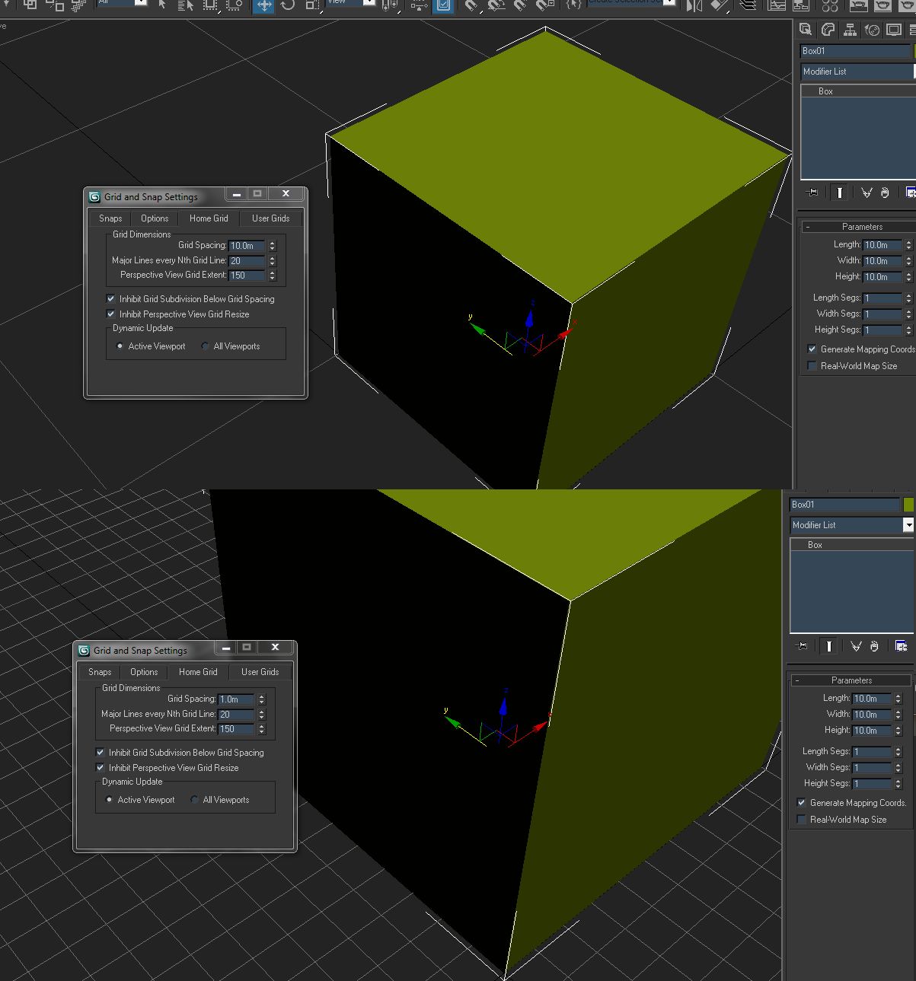The height and width of the screenshot is (981, 916).
Task: Click Width Segs field in upper Parameters
Action: tap(882, 314)
